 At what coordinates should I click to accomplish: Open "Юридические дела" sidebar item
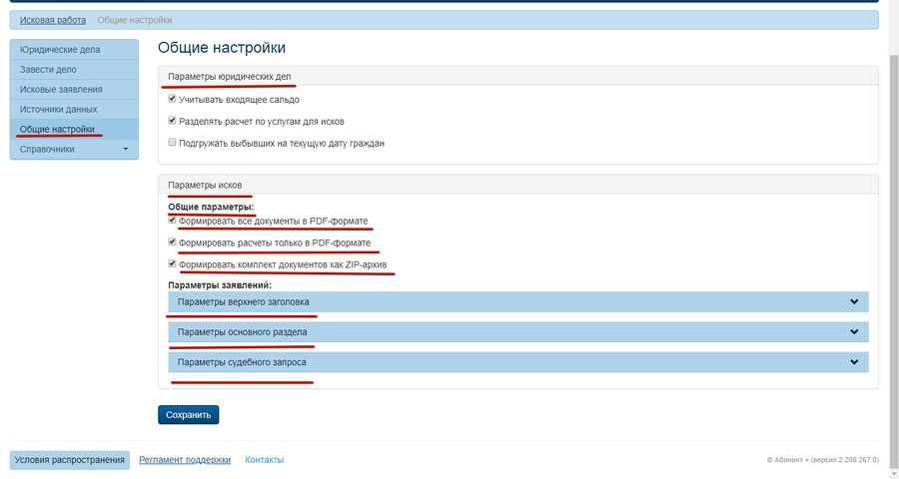click(x=74, y=49)
